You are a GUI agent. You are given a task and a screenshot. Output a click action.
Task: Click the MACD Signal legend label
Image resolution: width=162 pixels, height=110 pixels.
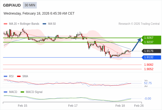tap(34, 92)
